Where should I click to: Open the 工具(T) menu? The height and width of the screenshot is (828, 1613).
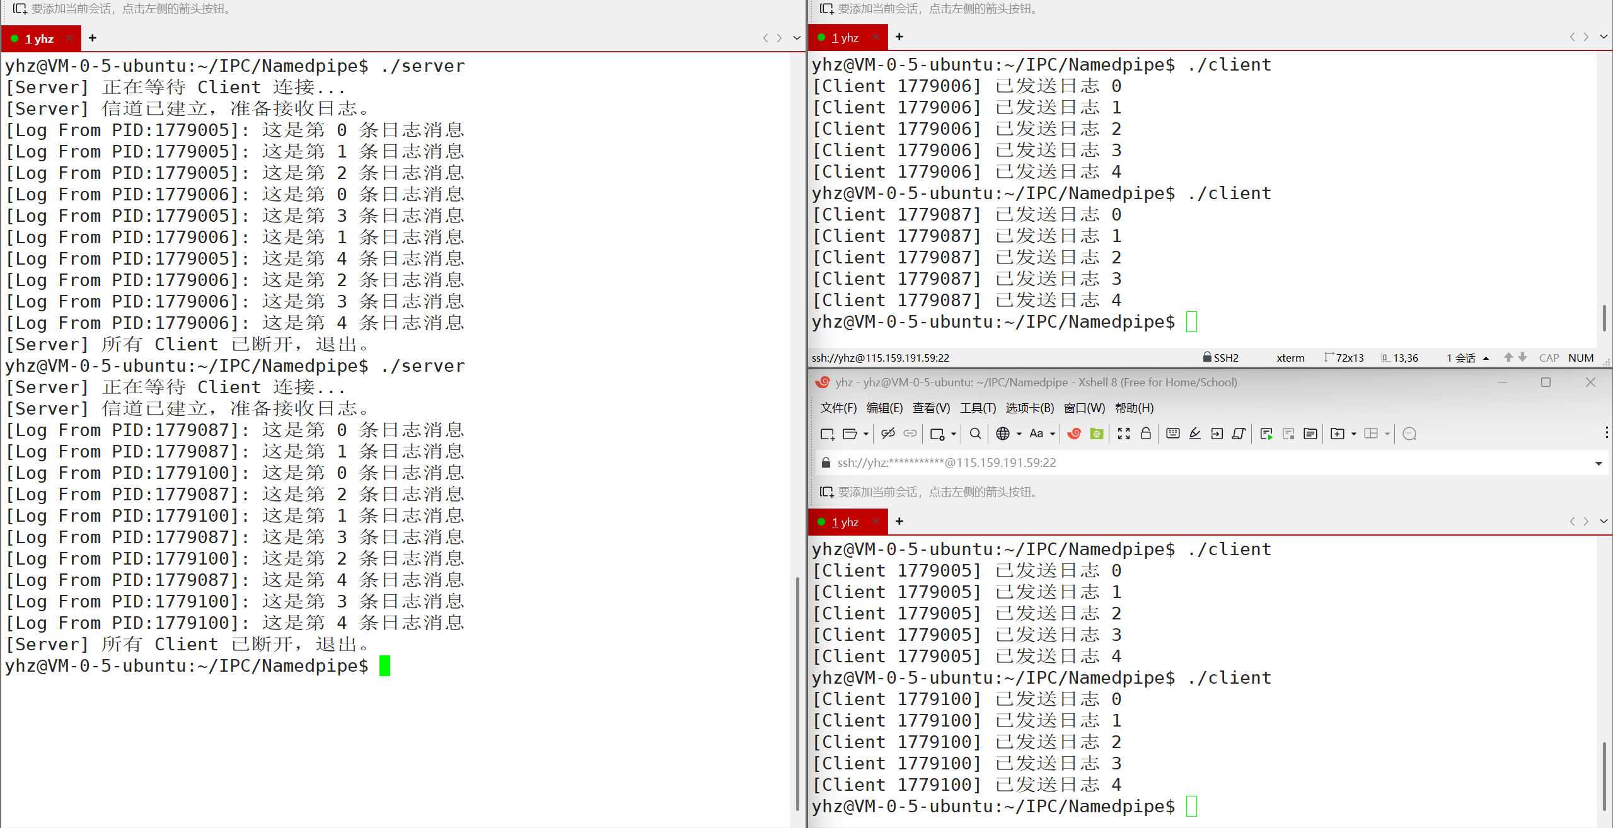[x=978, y=408]
